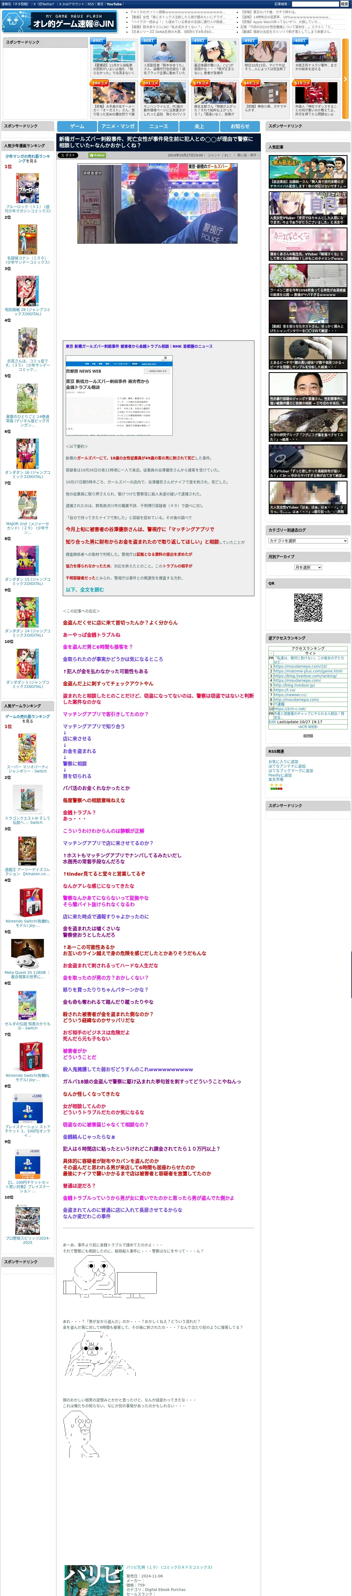The image size is (352, 1596).
Task: Click the NHK NEWS WEB article screenshot
Action: [119, 395]
